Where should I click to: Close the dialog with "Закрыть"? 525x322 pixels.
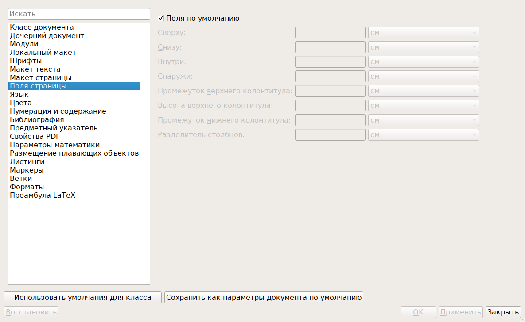(503, 312)
